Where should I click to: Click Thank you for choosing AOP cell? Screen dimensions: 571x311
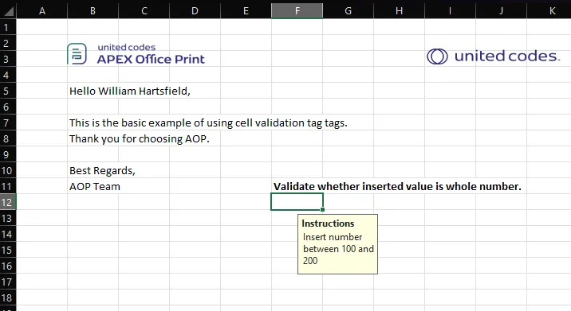point(140,138)
